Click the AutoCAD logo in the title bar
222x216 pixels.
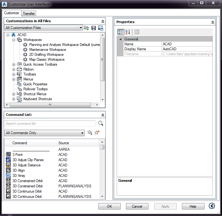point(4,4)
